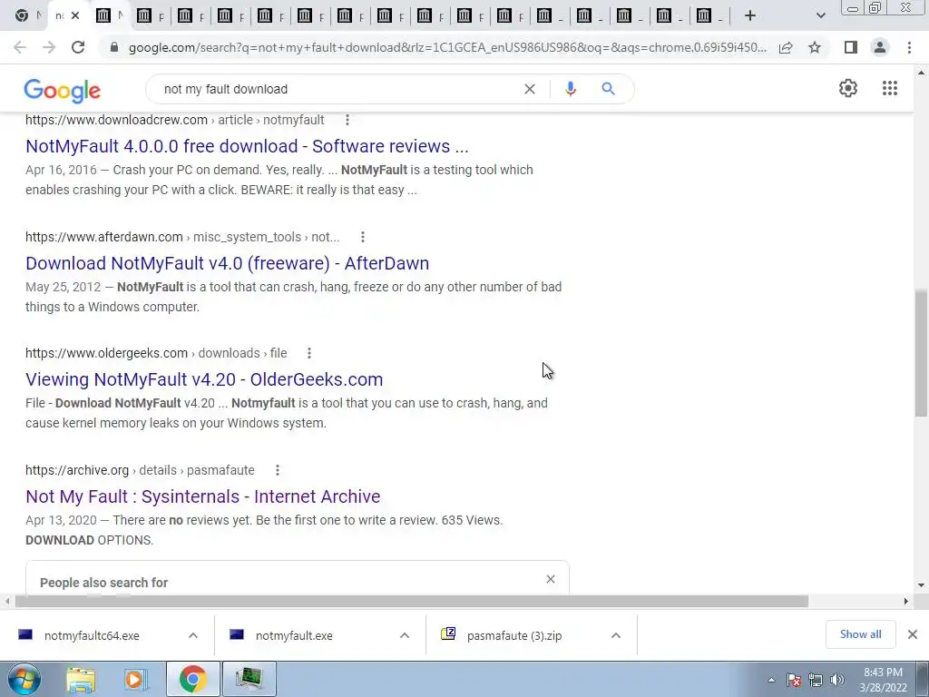Open NotMyFault 4.0.0.0 free download result
The image size is (929, 697).
(247, 146)
